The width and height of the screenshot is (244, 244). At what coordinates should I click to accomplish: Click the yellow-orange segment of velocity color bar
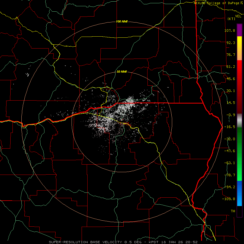(239, 48)
